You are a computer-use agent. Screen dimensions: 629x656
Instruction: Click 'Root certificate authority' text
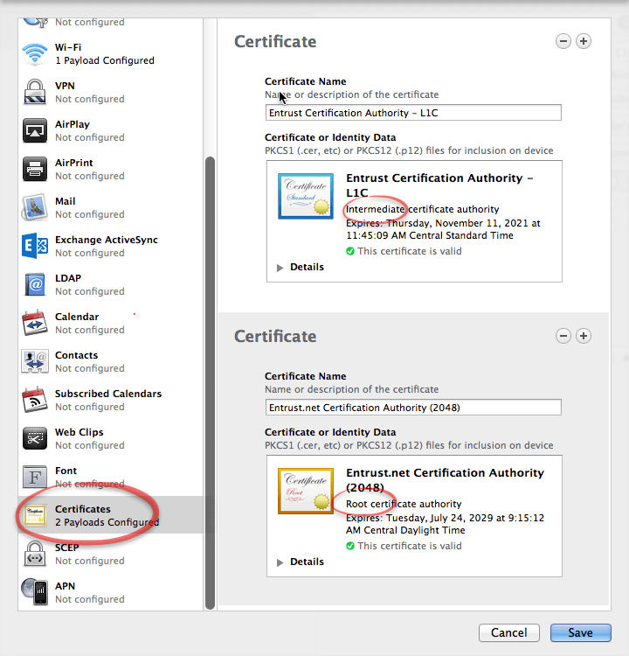[404, 504]
